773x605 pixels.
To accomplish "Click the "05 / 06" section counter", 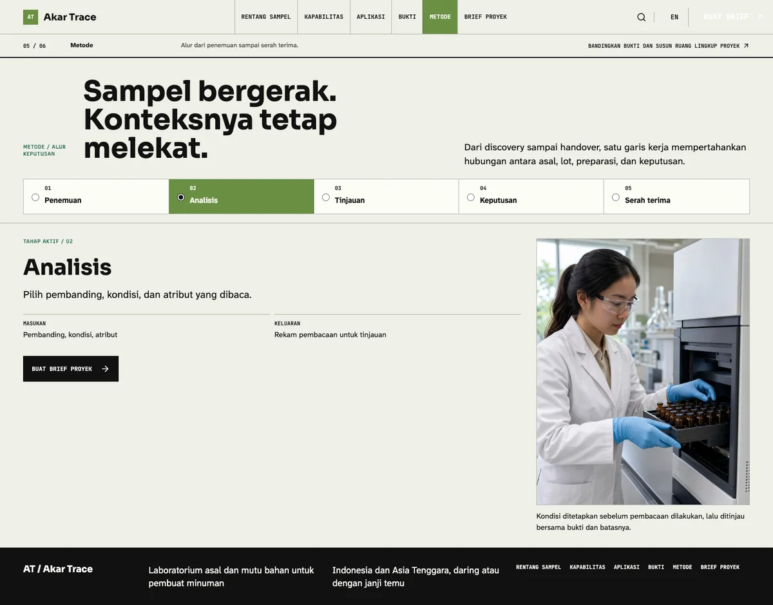I will pyautogui.click(x=35, y=46).
